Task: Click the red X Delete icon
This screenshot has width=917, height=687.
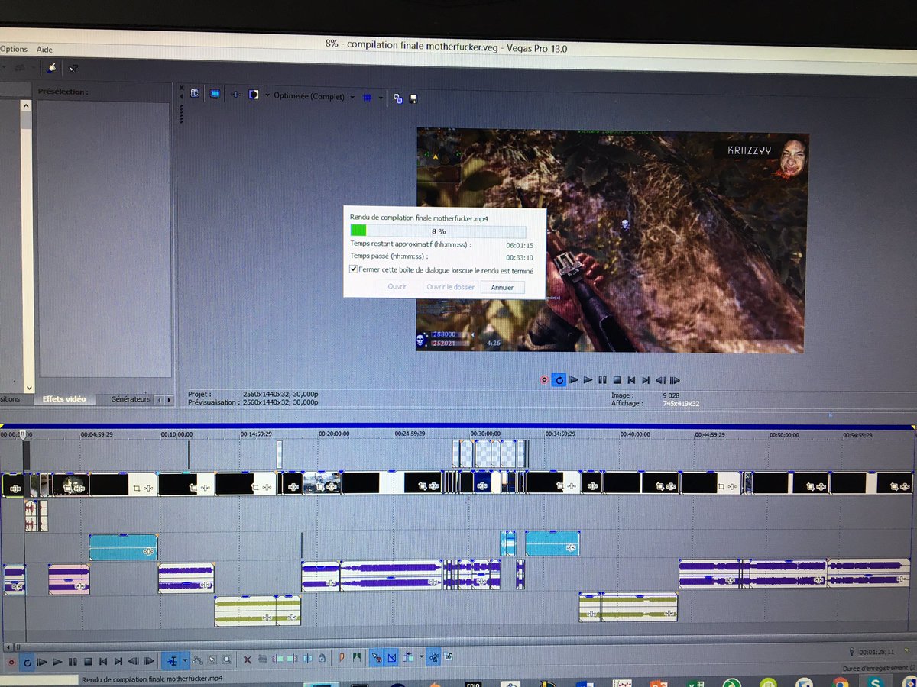Action: pyautogui.click(x=248, y=660)
